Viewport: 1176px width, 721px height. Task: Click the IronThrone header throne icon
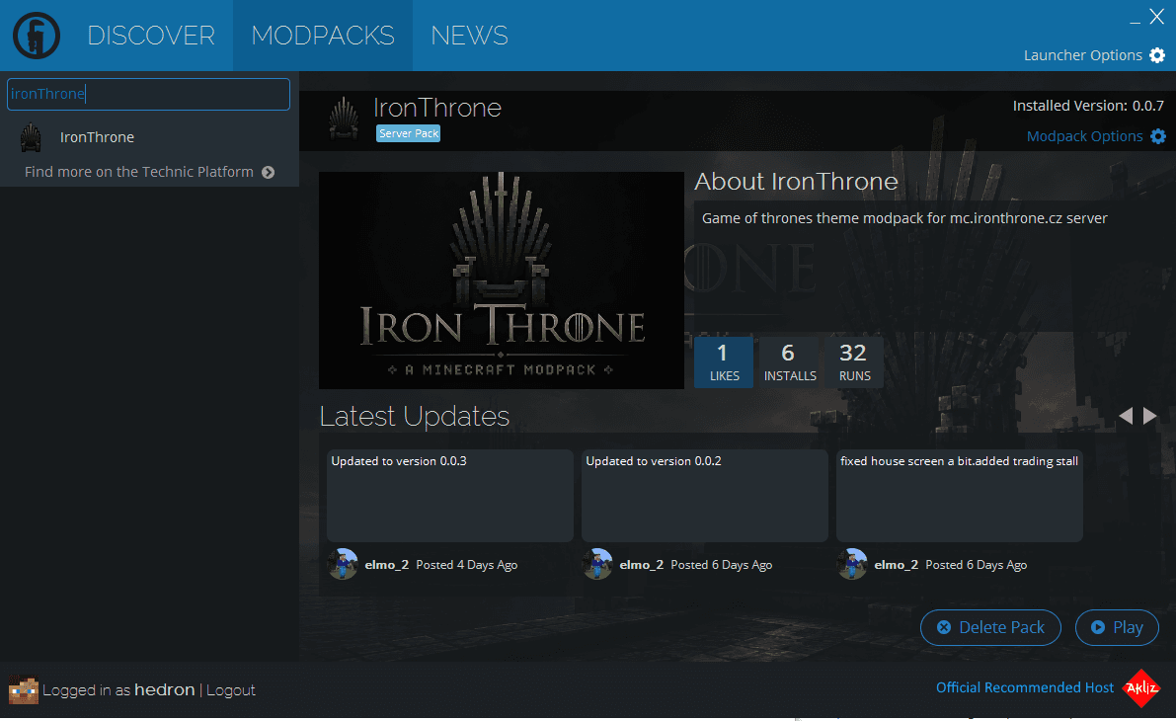click(x=344, y=118)
